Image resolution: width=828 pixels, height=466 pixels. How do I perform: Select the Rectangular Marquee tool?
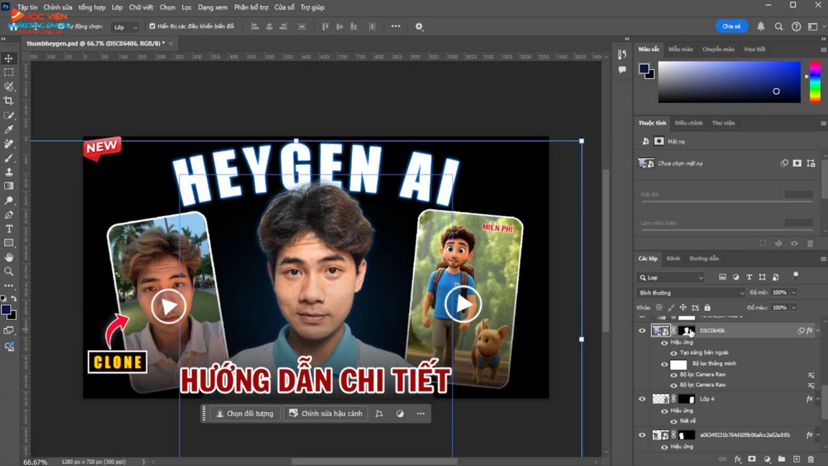pos(9,72)
